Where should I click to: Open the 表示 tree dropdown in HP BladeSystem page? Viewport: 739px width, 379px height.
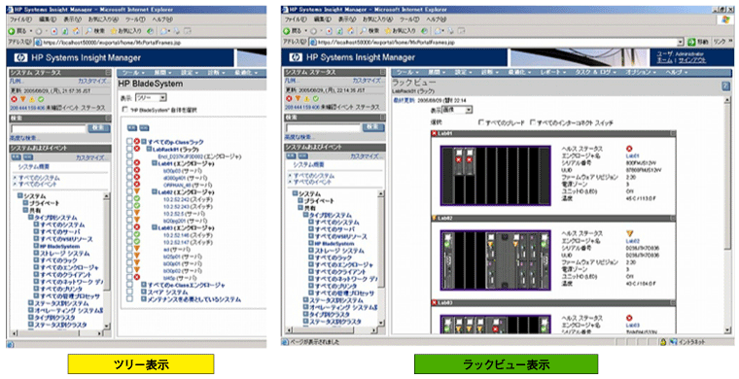click(151, 98)
